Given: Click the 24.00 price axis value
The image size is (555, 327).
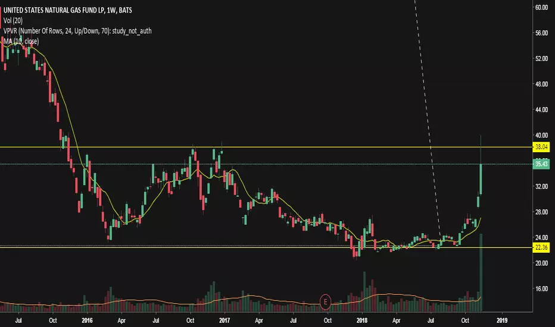Looking at the screenshot, I should [x=541, y=237].
